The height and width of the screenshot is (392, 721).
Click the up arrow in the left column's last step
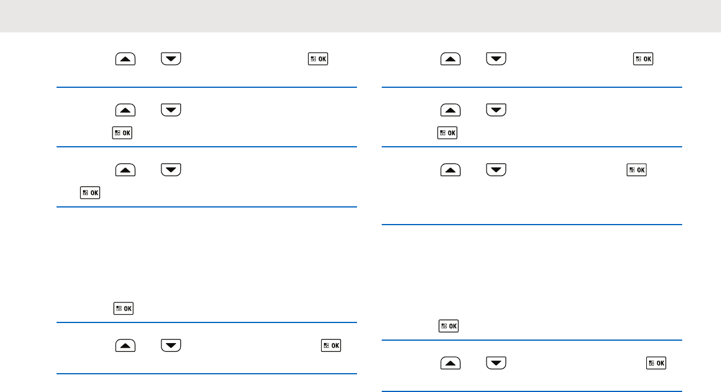click(x=126, y=345)
